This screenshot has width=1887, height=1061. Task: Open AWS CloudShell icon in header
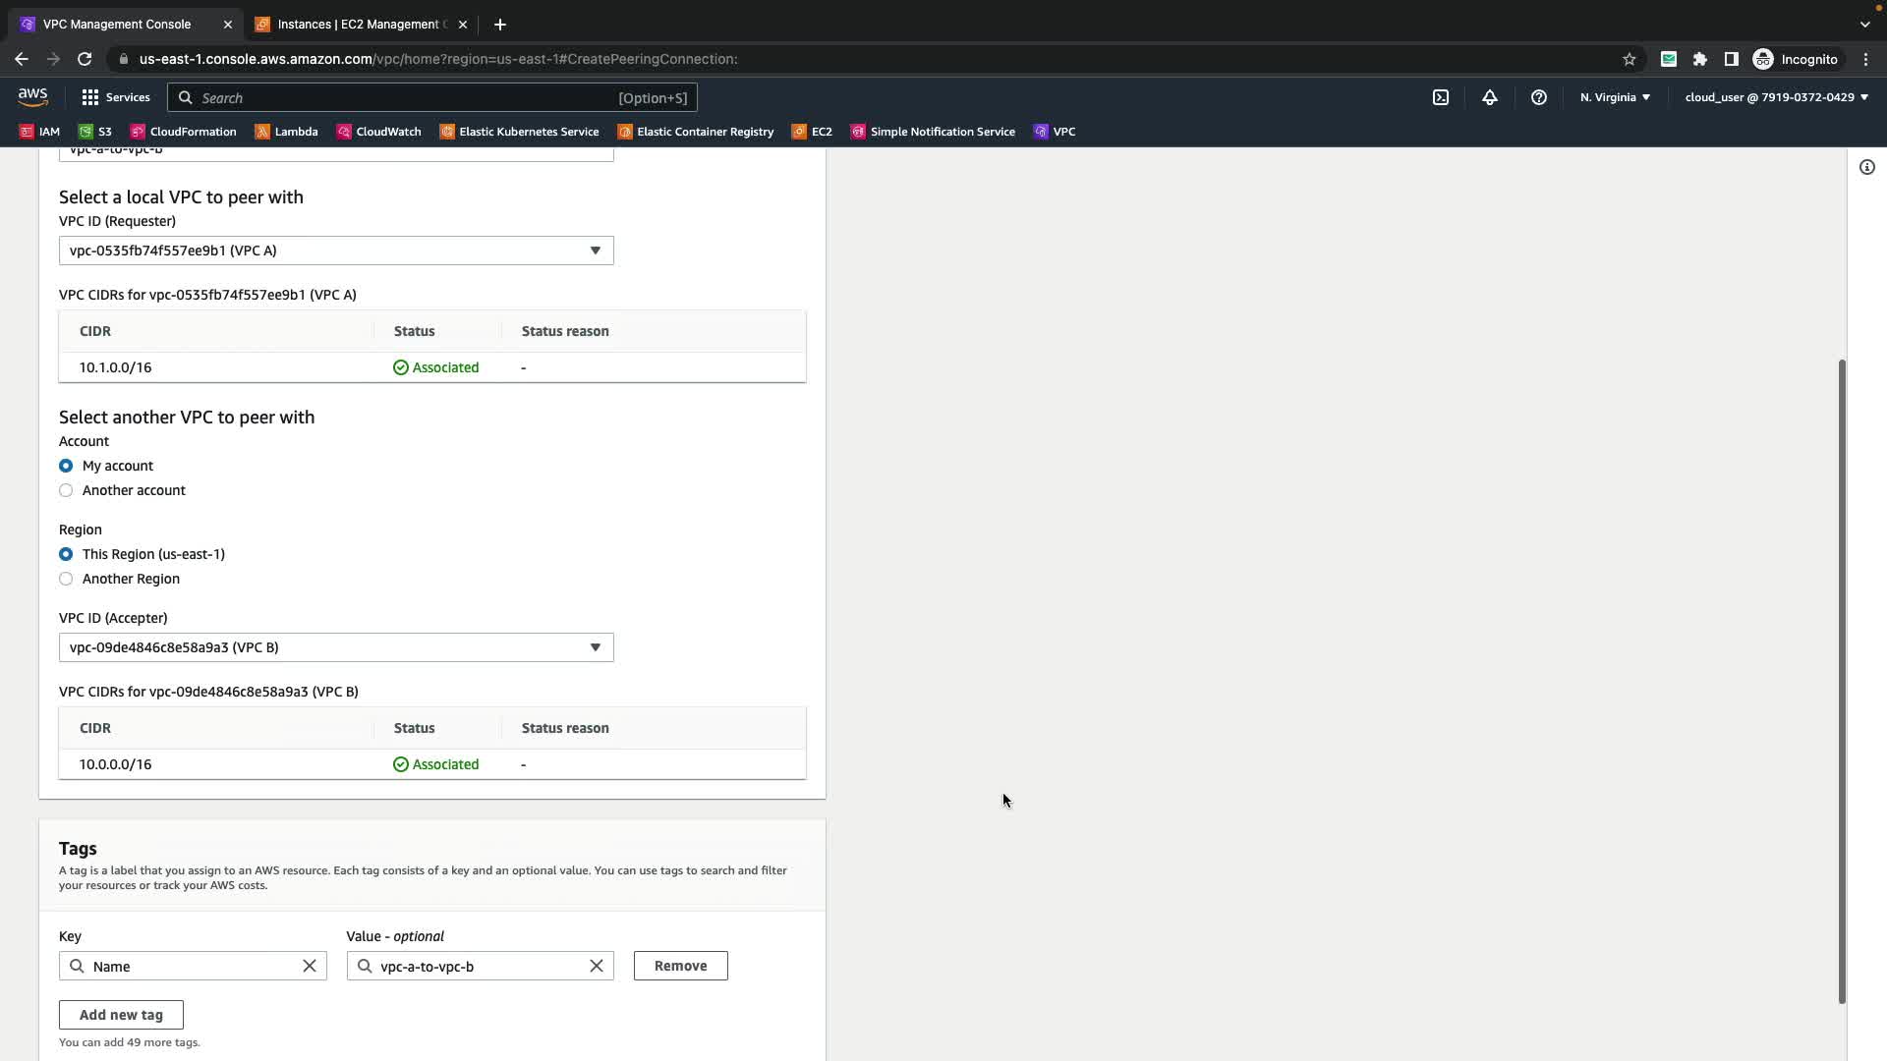click(1440, 97)
